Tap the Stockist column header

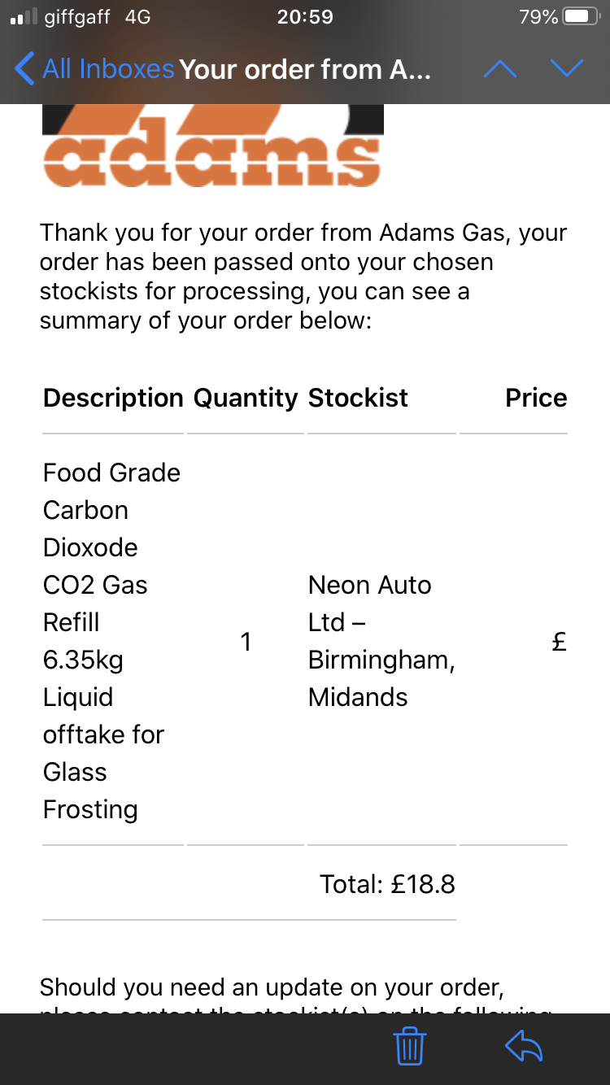358,398
